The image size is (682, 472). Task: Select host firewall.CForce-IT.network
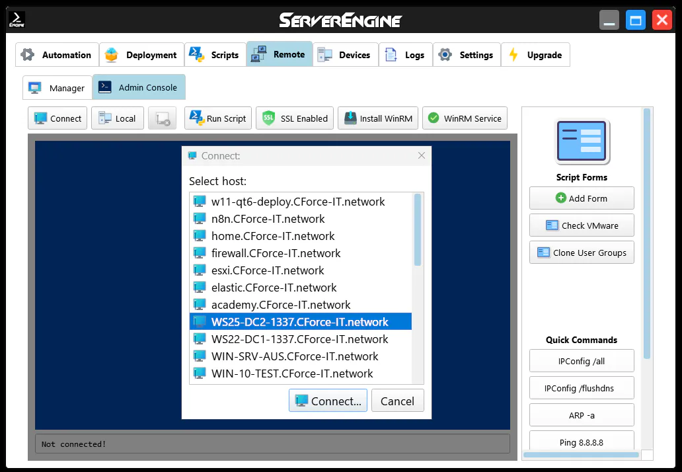(276, 253)
